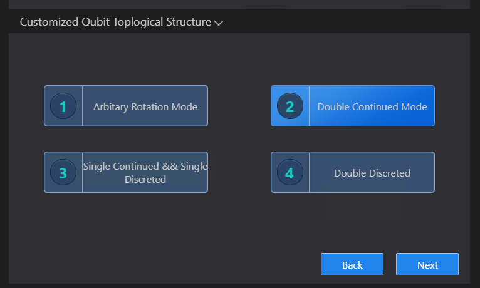
Task: Click the number 2 circle icon
Action: tap(290, 106)
